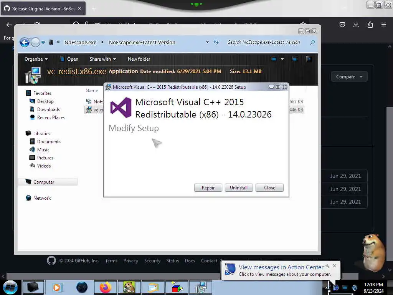Open Status link in GitHub footer
Screen dimensions: 393x295
[172, 261]
